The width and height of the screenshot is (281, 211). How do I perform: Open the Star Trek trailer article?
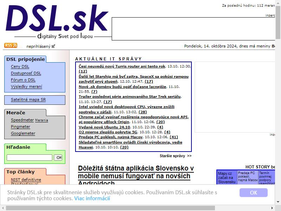coord(130,96)
